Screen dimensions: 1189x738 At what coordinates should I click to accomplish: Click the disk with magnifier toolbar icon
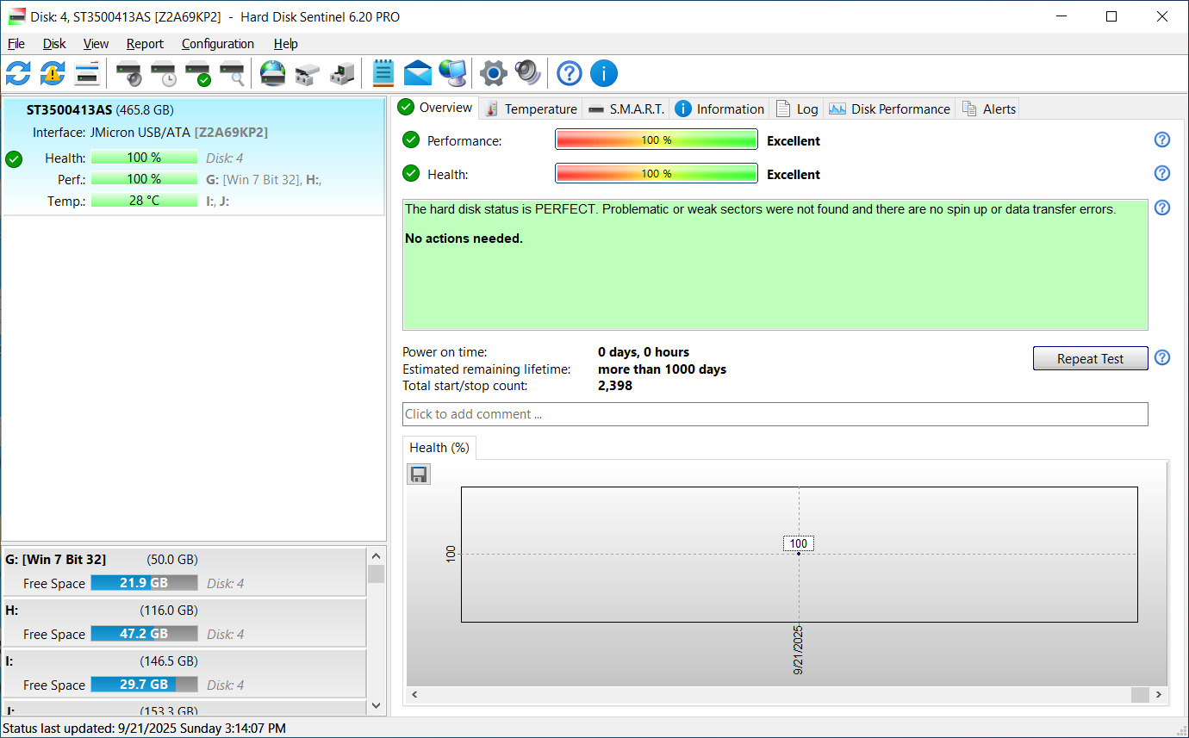tap(232, 75)
